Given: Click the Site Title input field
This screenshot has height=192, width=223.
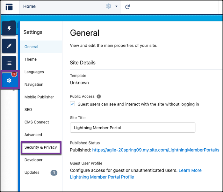Looking at the screenshot, I should pyautogui.click(x=132, y=128).
